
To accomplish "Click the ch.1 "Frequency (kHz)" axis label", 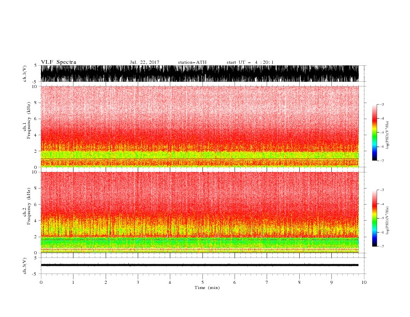I will pyautogui.click(x=29, y=120).
